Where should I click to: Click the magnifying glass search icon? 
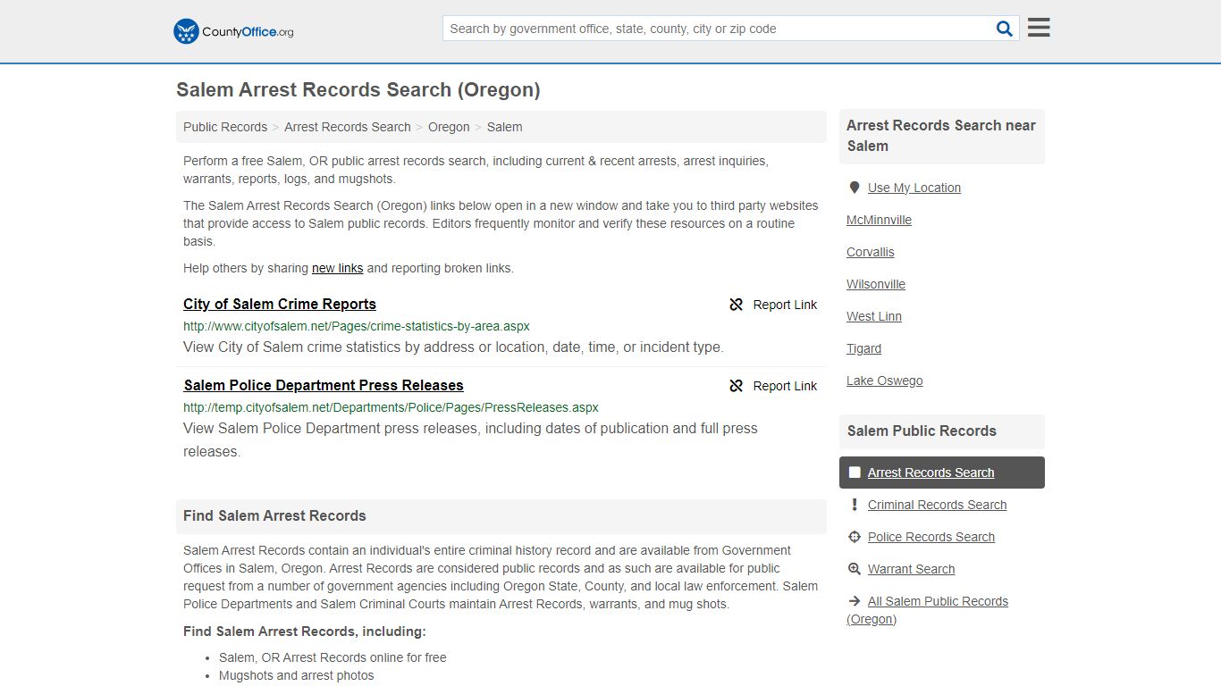(x=1005, y=29)
